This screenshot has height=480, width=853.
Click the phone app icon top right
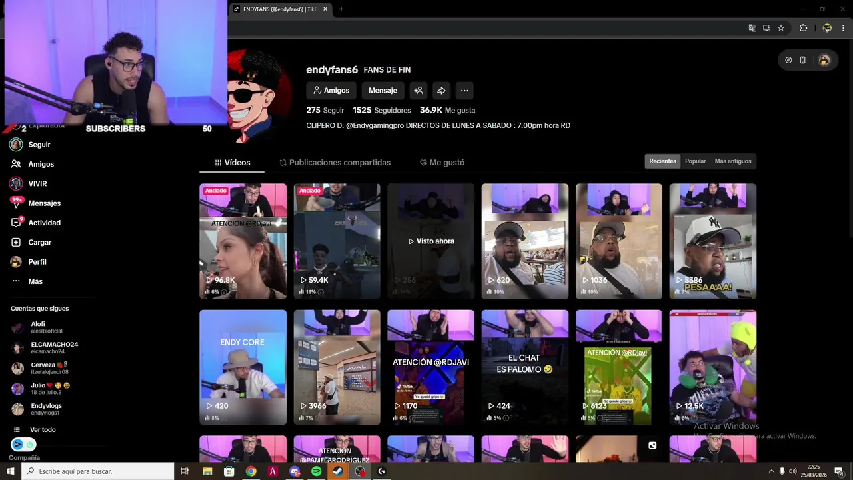click(x=802, y=60)
